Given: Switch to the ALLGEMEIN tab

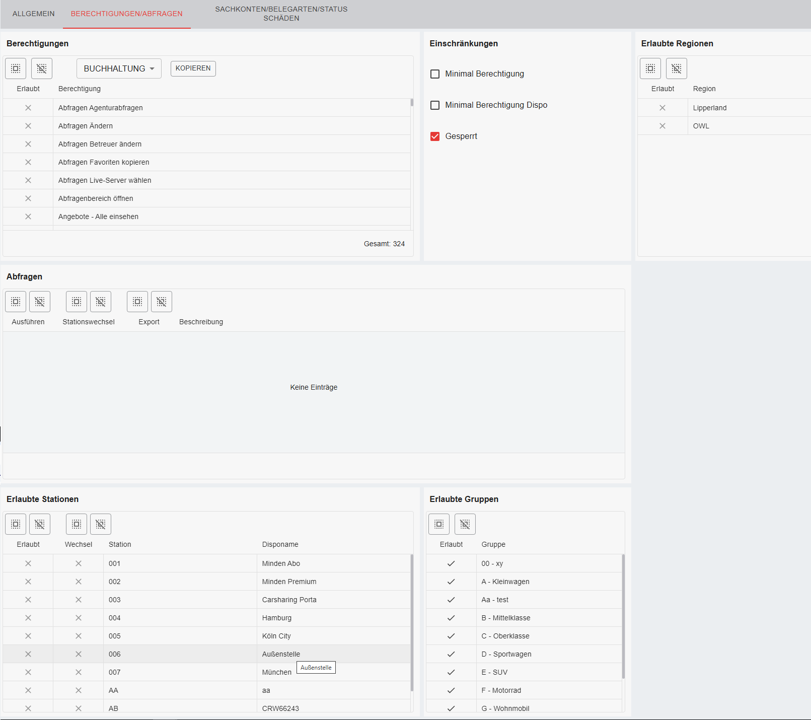Looking at the screenshot, I should coord(33,14).
